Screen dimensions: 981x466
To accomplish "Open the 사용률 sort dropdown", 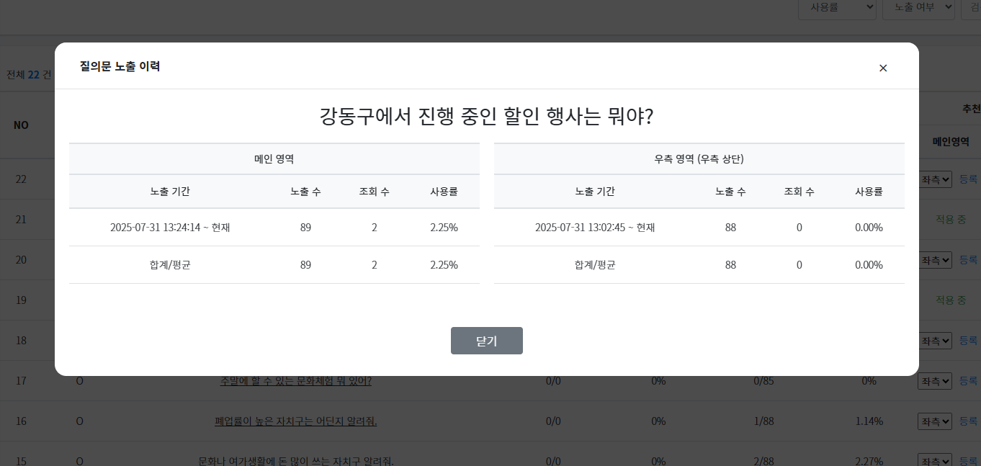I will click(x=836, y=7).
